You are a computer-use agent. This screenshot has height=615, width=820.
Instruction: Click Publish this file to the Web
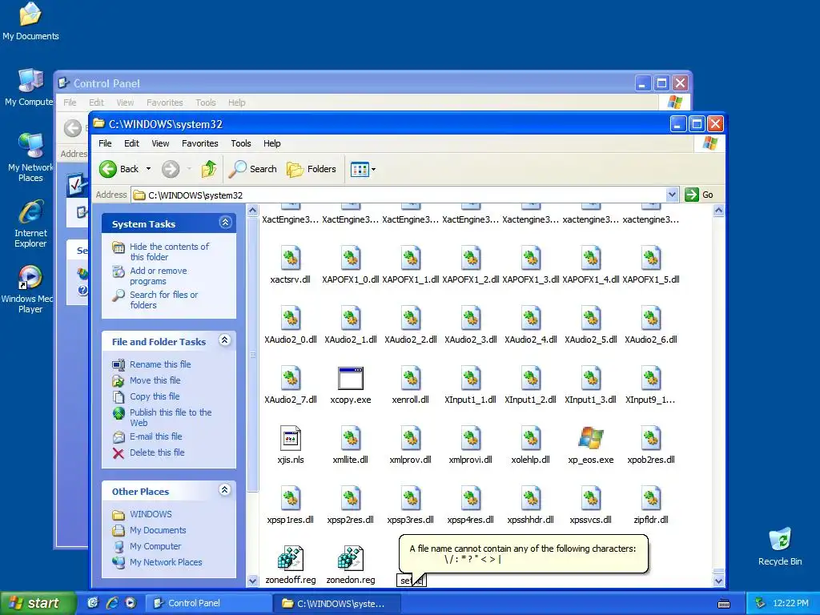[171, 417]
